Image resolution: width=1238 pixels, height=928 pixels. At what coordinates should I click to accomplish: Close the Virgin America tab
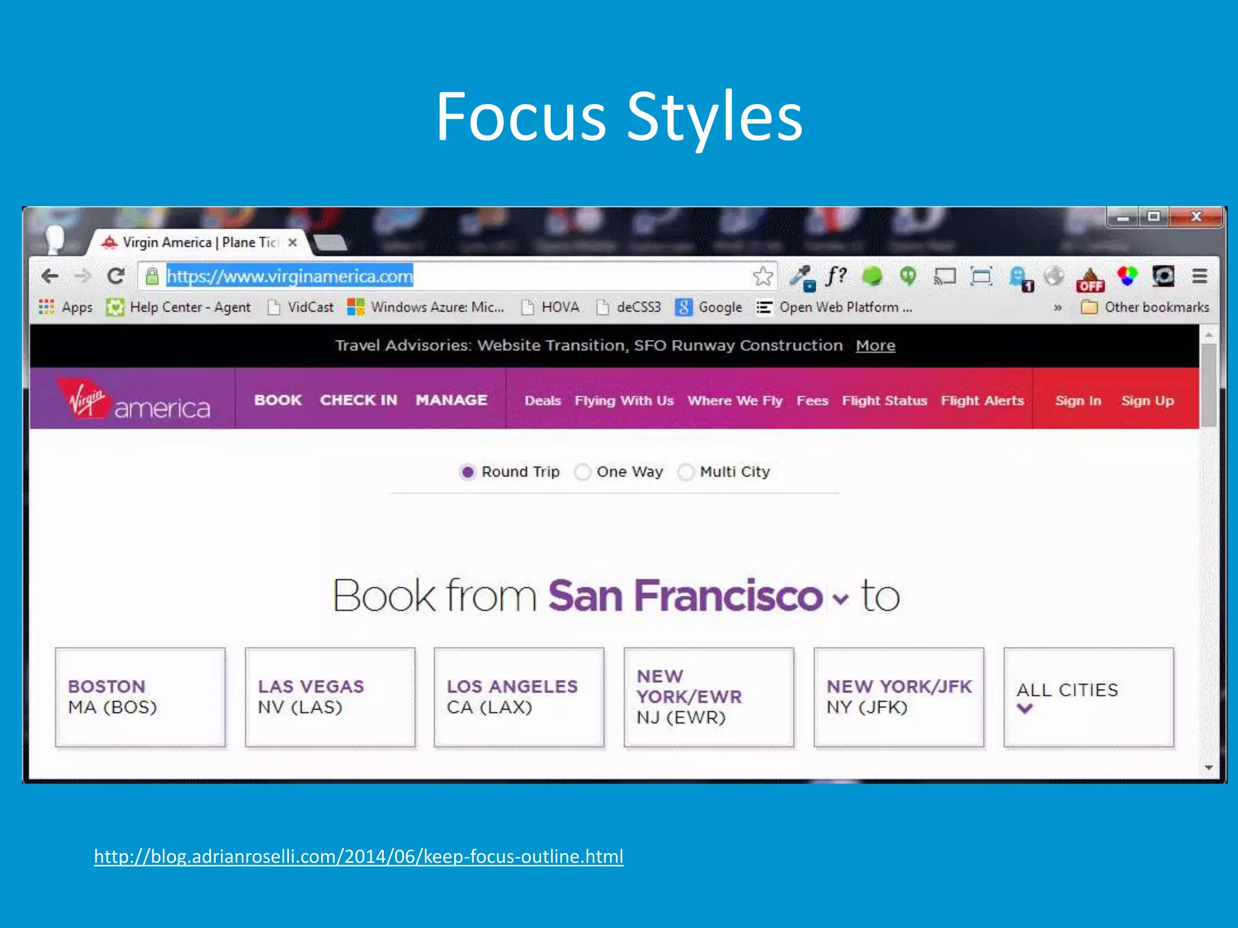[293, 242]
